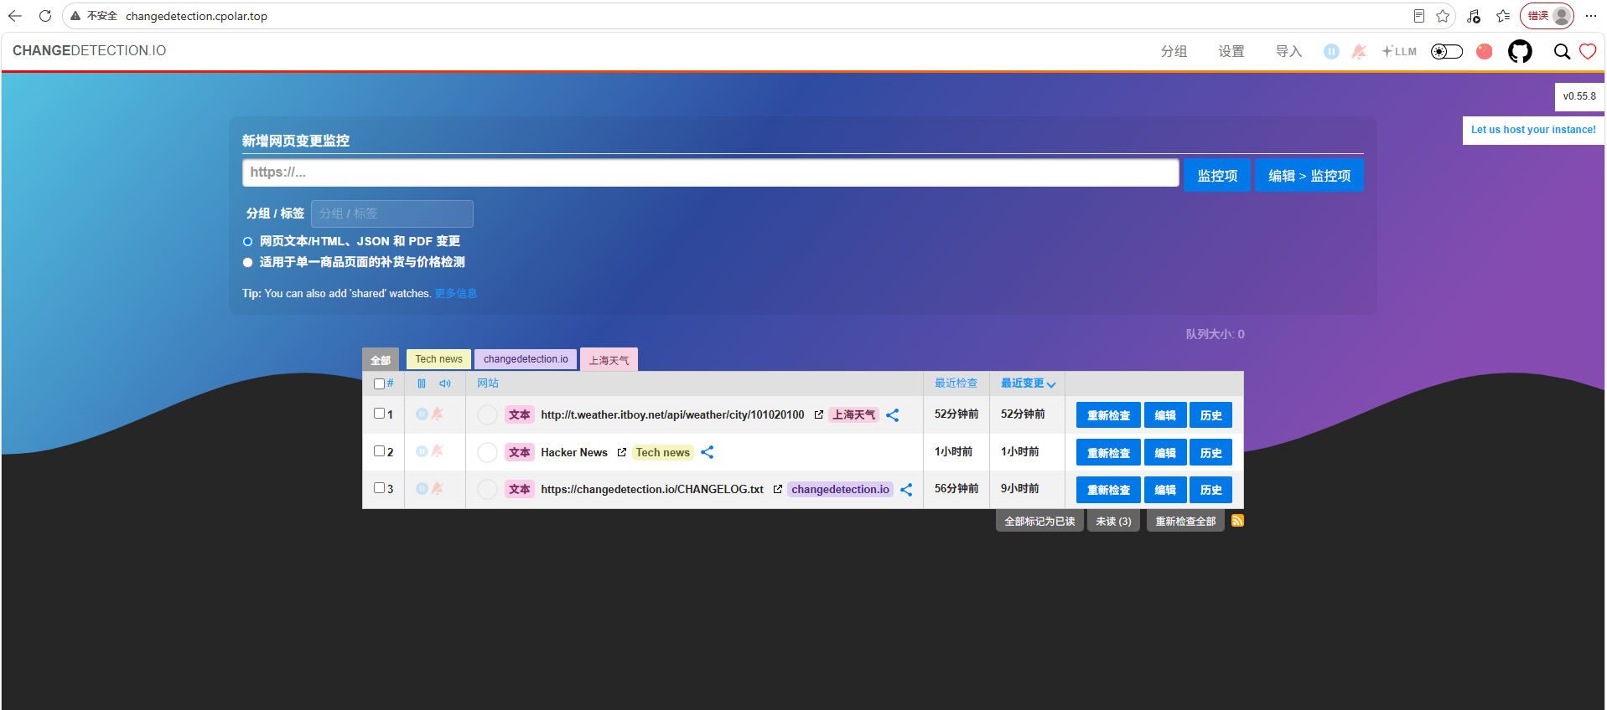Open Hacker News via external link icon

point(622,452)
